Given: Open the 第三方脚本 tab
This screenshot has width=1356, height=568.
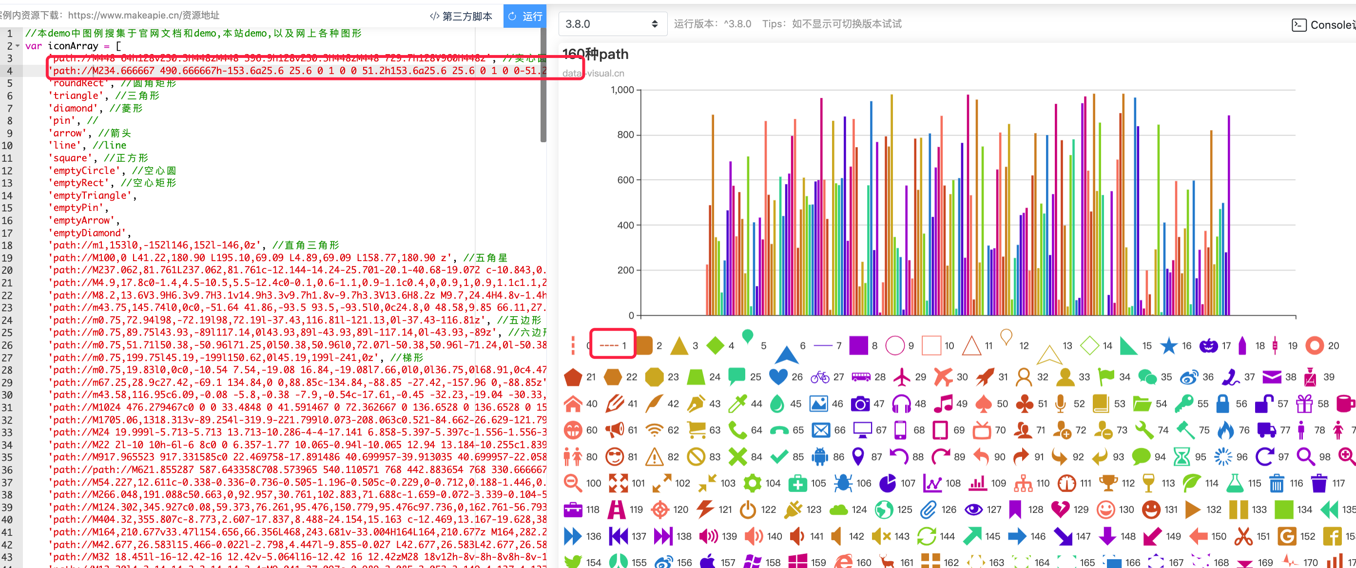Looking at the screenshot, I should pyautogui.click(x=461, y=16).
